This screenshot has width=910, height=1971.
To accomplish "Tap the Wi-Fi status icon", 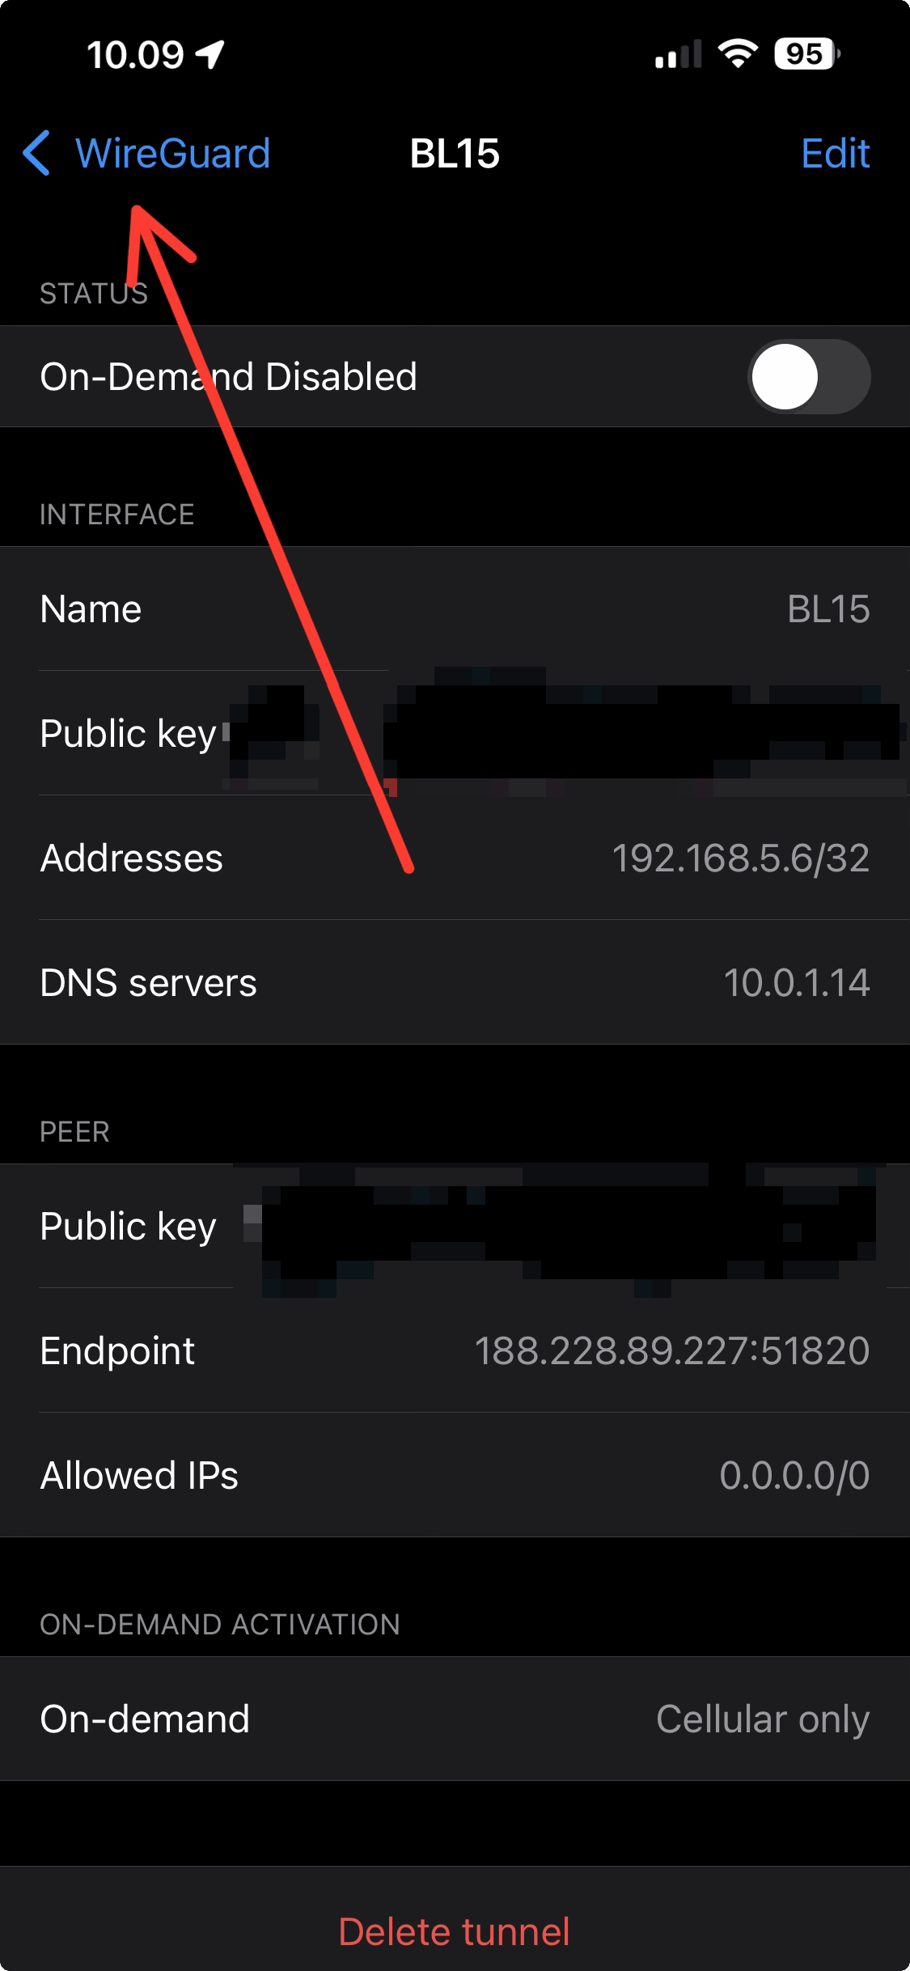I will coord(738,54).
